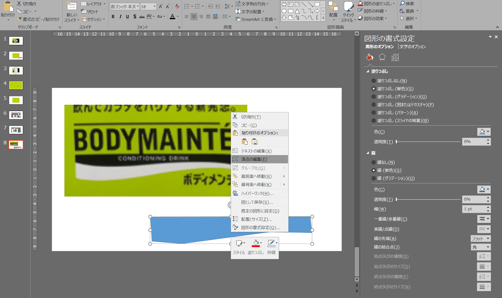Click 塗りつぶし in the mini toolbar
The height and width of the screenshot is (298, 502).
(x=256, y=247)
